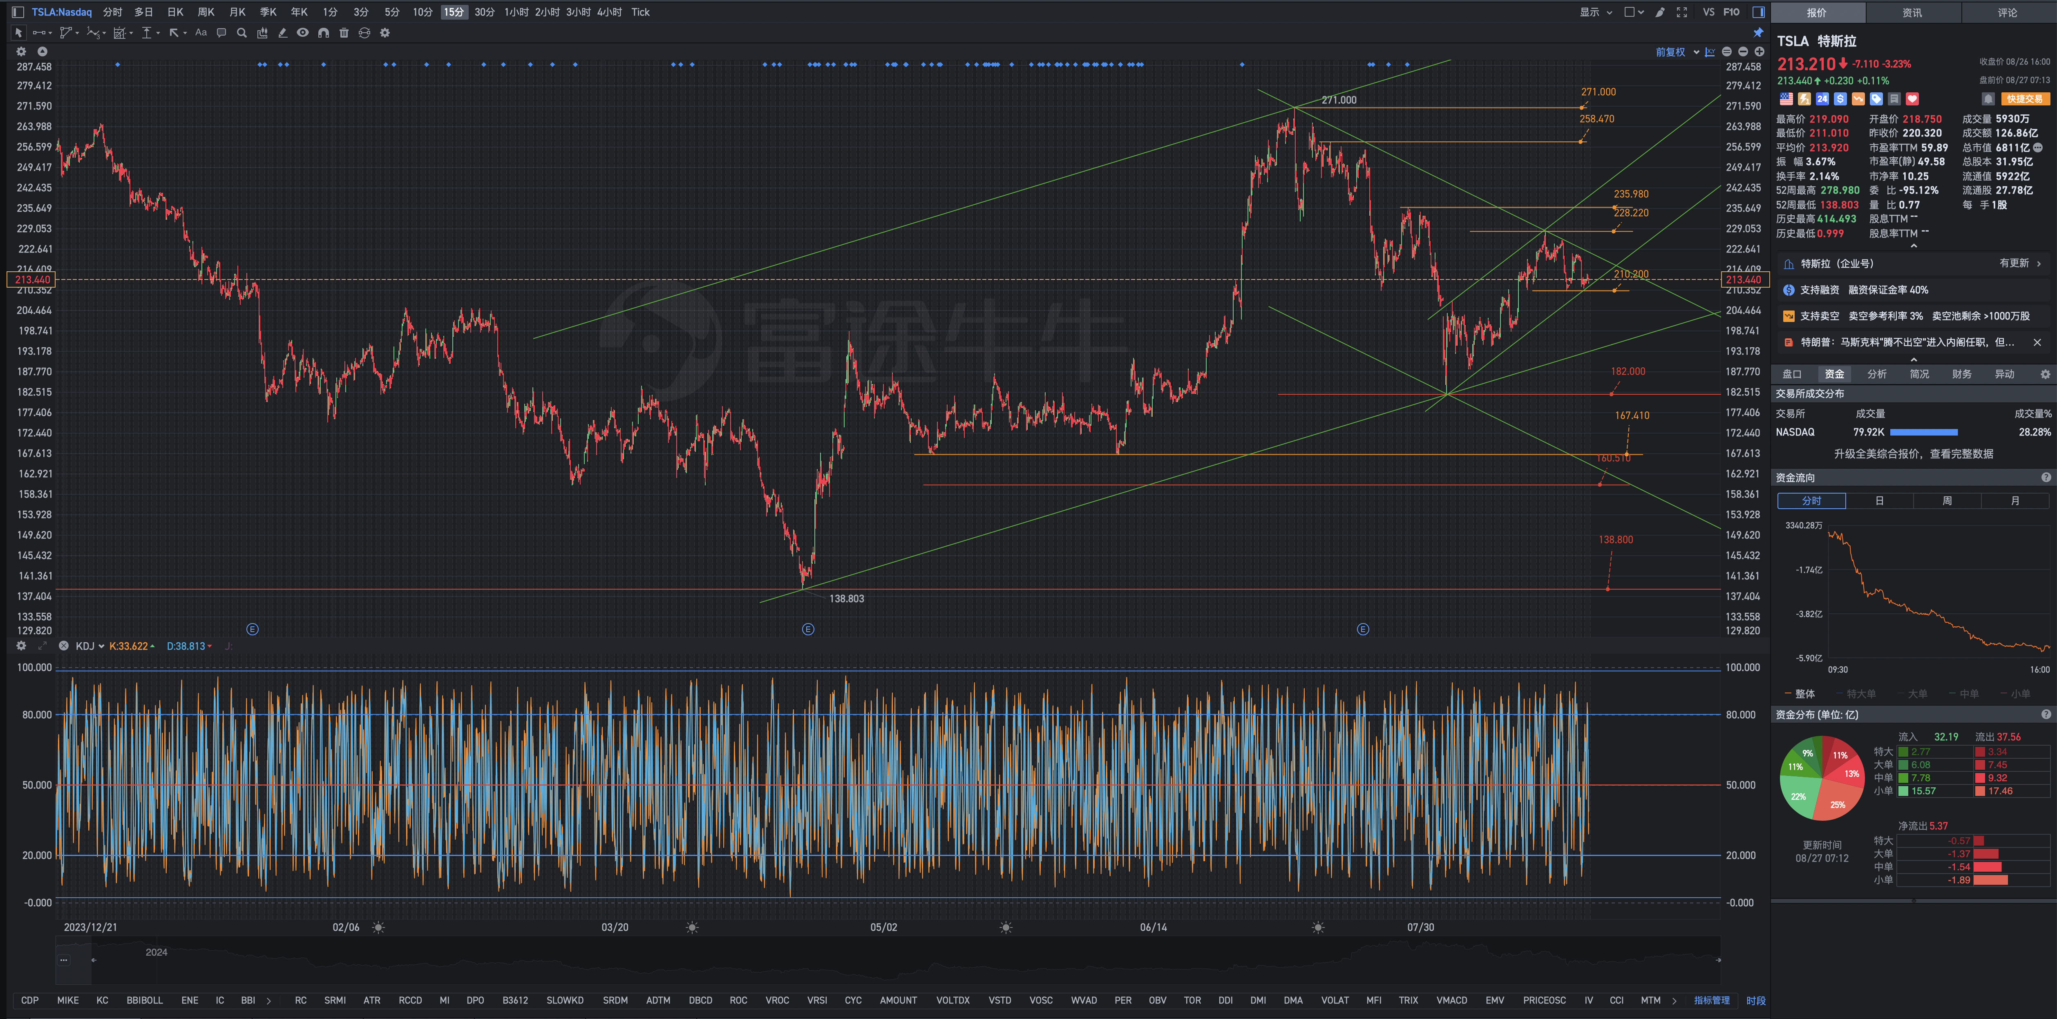Image resolution: width=2057 pixels, height=1019 pixels.
Task: Click the magnifier zoom tool
Action: (x=241, y=33)
